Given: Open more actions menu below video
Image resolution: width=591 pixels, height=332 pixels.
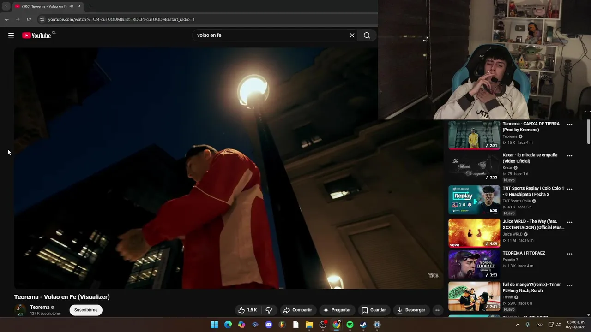Looking at the screenshot, I should click(x=438, y=310).
